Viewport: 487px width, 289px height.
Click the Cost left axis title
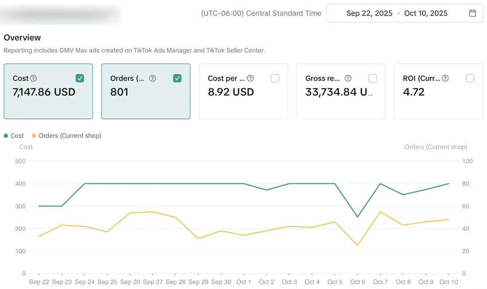(26, 147)
